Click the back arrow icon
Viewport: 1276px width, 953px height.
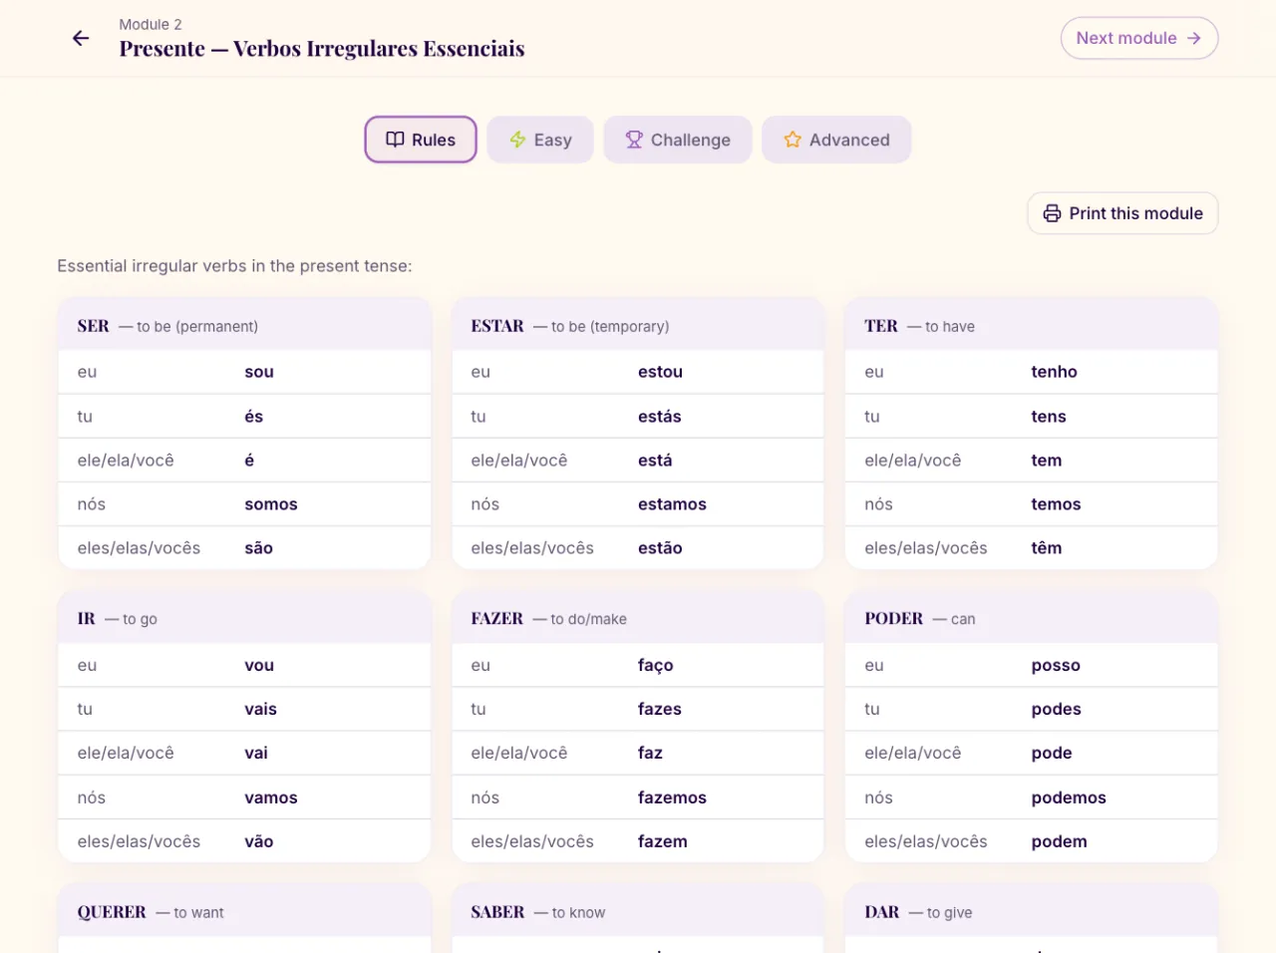click(81, 38)
